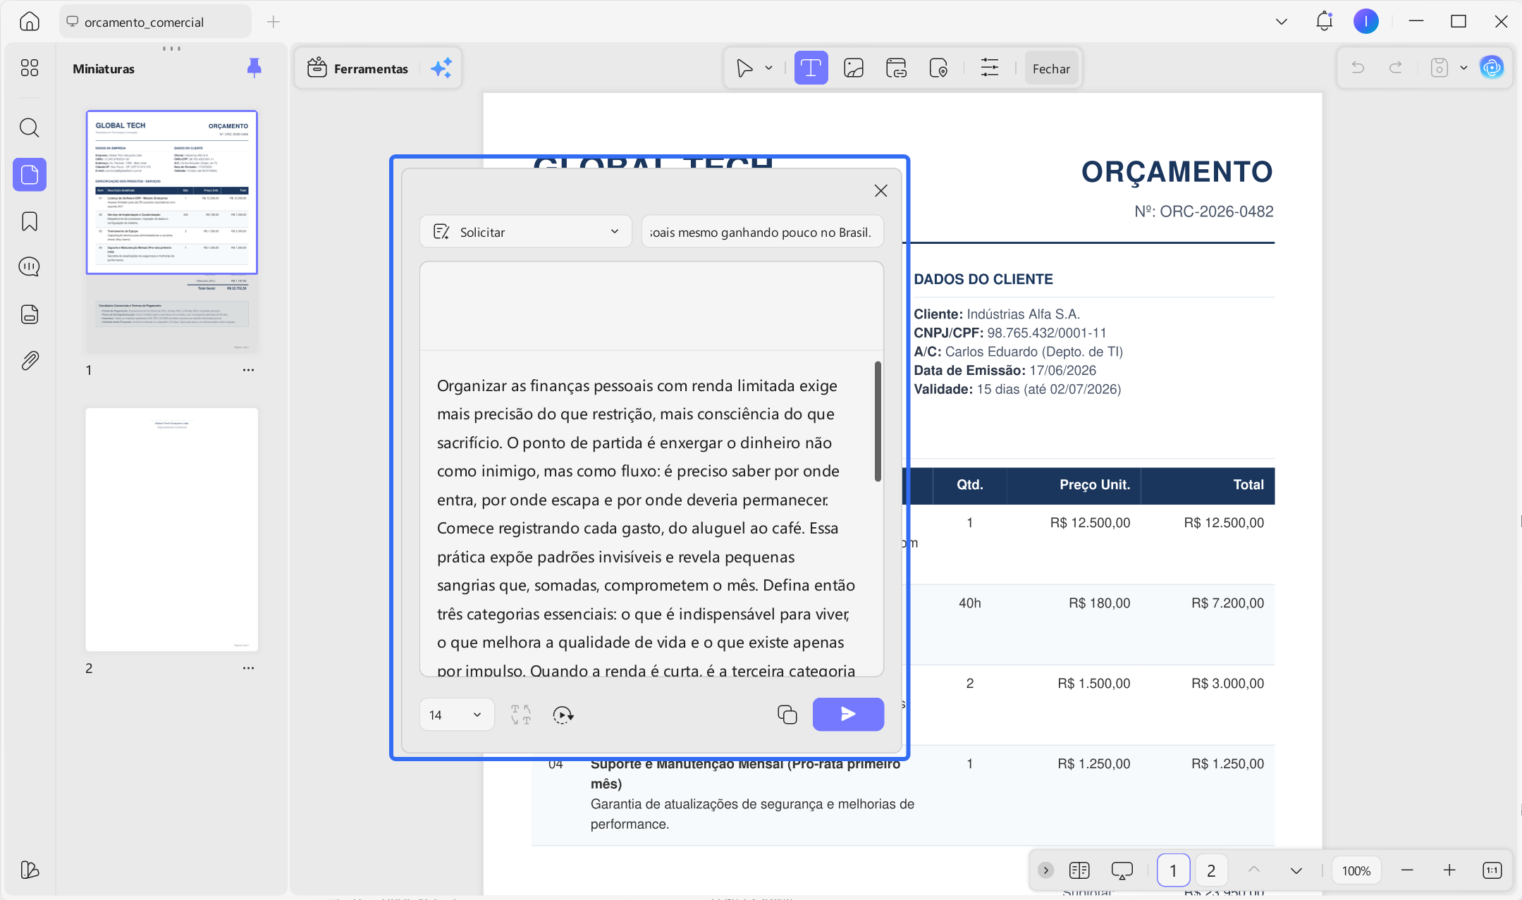This screenshot has width=1522, height=900.
Task: Zoom in with plus button
Action: tap(1449, 870)
